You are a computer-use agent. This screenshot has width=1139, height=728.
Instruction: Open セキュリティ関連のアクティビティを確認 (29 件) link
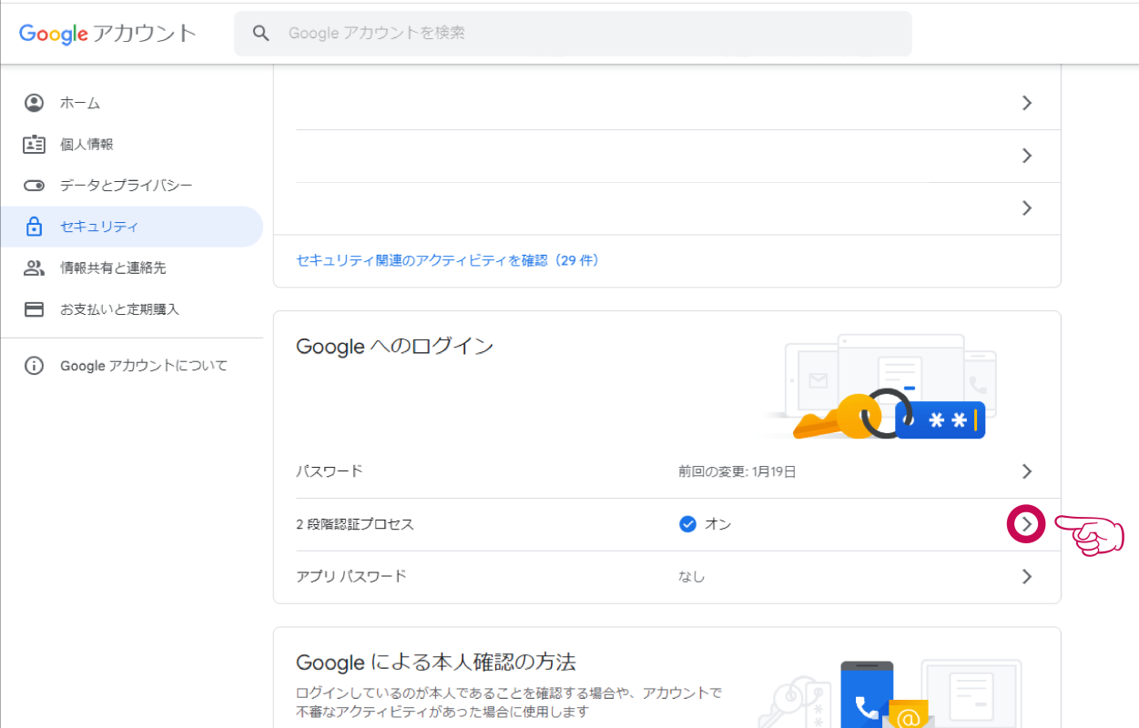(448, 260)
